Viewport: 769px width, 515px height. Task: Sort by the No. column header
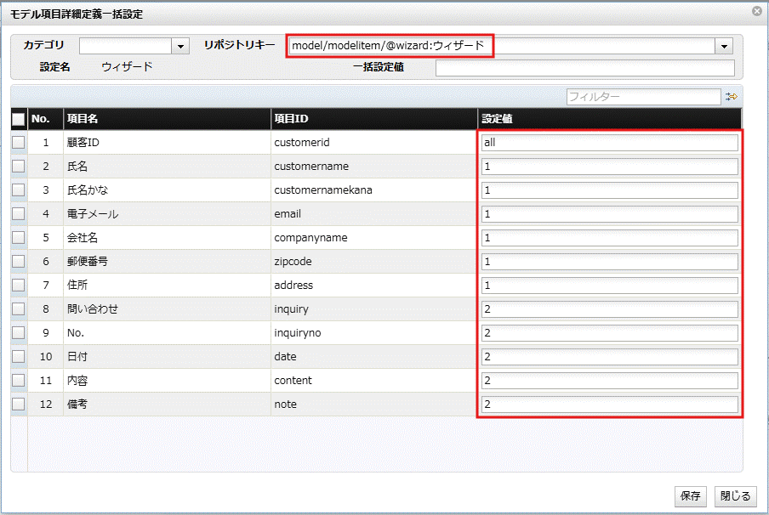click(x=46, y=119)
